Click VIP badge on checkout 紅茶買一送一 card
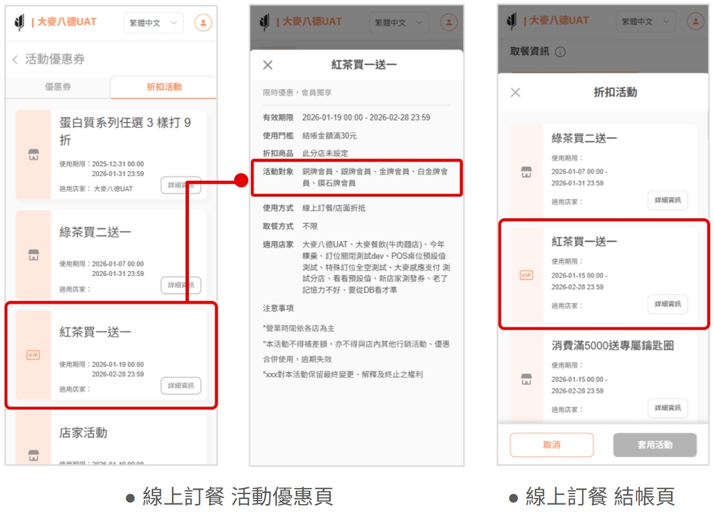Viewport: 714px width, 514px height. 526,275
